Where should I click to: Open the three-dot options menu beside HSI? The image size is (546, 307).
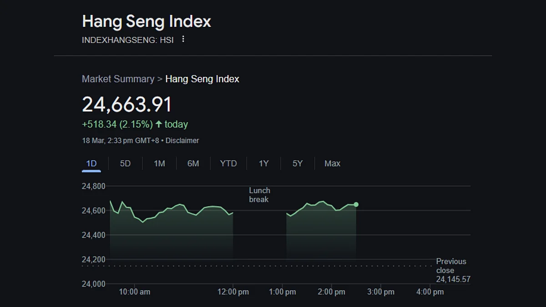(x=183, y=39)
